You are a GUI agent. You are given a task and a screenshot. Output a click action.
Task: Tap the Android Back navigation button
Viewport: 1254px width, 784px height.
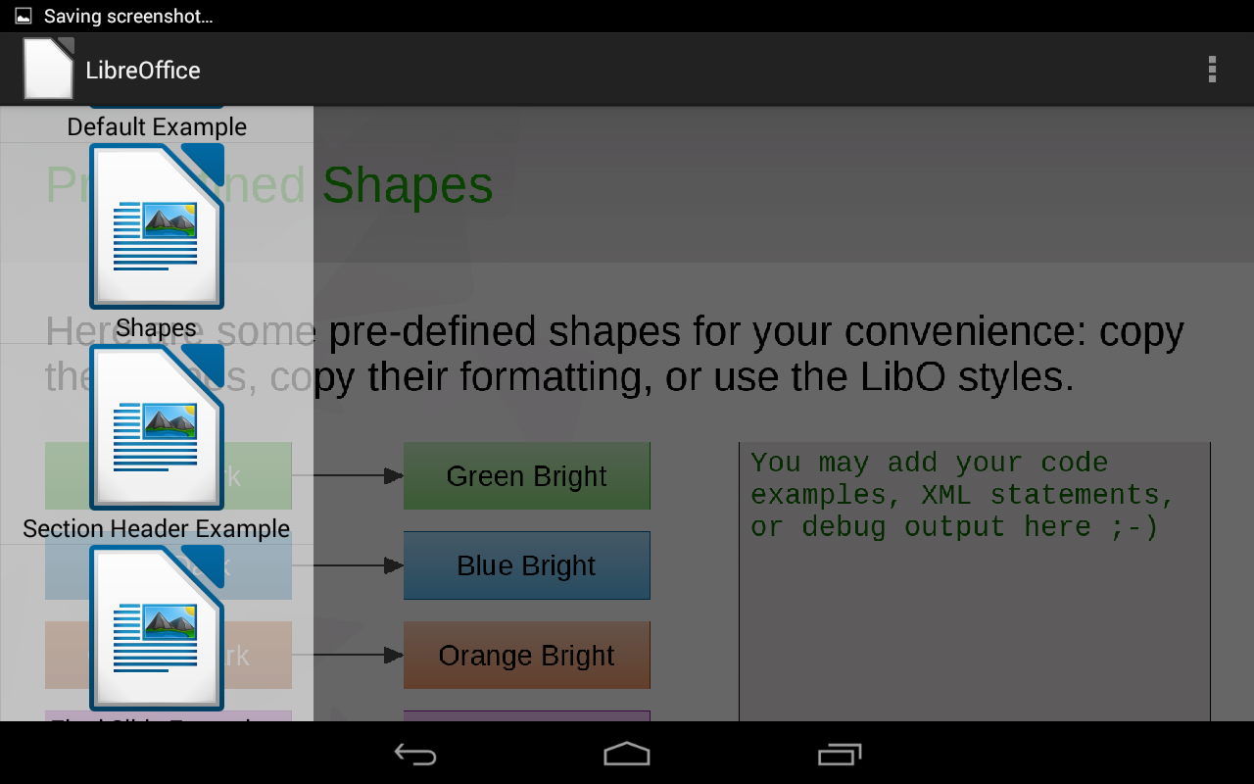pyautogui.click(x=415, y=754)
